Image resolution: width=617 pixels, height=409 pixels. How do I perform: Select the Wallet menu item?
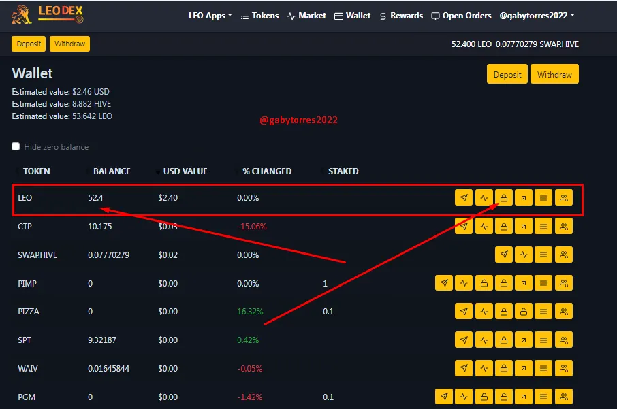coord(353,16)
